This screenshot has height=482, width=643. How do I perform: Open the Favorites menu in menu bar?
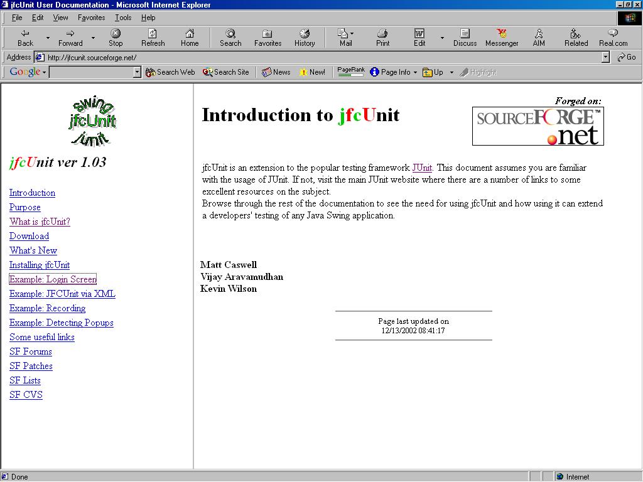[x=92, y=18]
